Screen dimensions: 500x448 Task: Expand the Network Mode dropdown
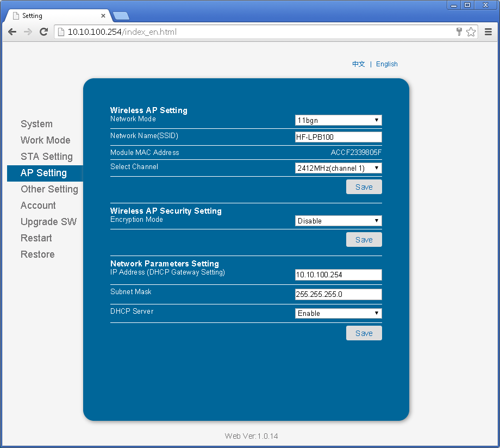coord(338,120)
